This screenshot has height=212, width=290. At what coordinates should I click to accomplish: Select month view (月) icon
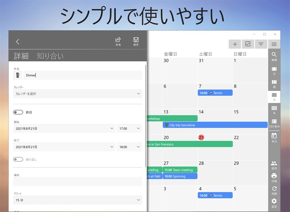point(274,97)
